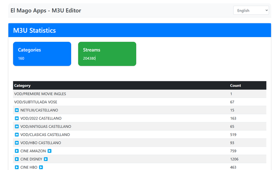Click play icon before CINE AMAZON

coord(17,151)
